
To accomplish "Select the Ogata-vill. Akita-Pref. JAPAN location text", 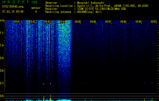I will point(113,6).
